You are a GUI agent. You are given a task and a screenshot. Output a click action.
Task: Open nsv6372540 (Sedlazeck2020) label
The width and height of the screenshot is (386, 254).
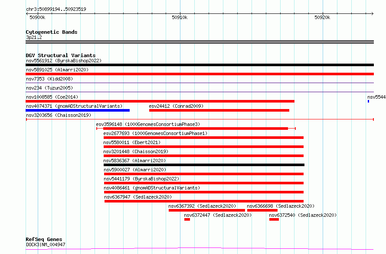pyautogui.click(x=303, y=215)
